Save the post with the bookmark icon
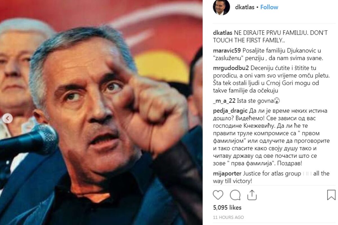Image resolution: width=338 pixels, height=225 pixels. pyautogui.click(x=331, y=195)
